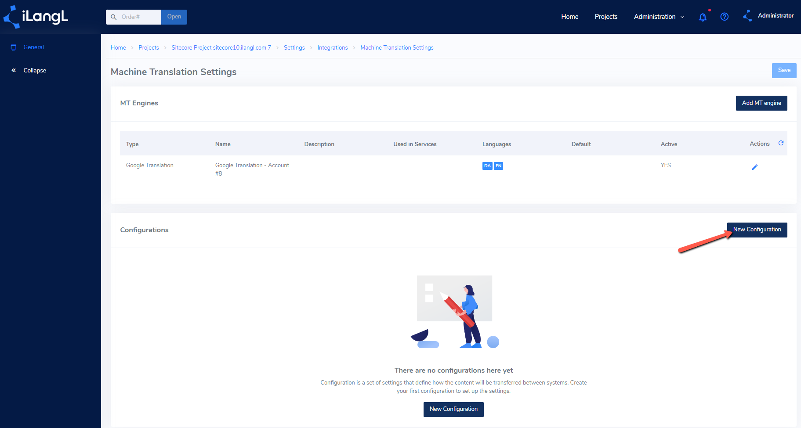
Task: Open Projects in top navigation
Action: pyautogui.click(x=606, y=17)
